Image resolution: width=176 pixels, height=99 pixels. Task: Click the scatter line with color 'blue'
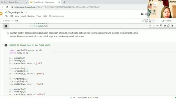pos(26,84)
